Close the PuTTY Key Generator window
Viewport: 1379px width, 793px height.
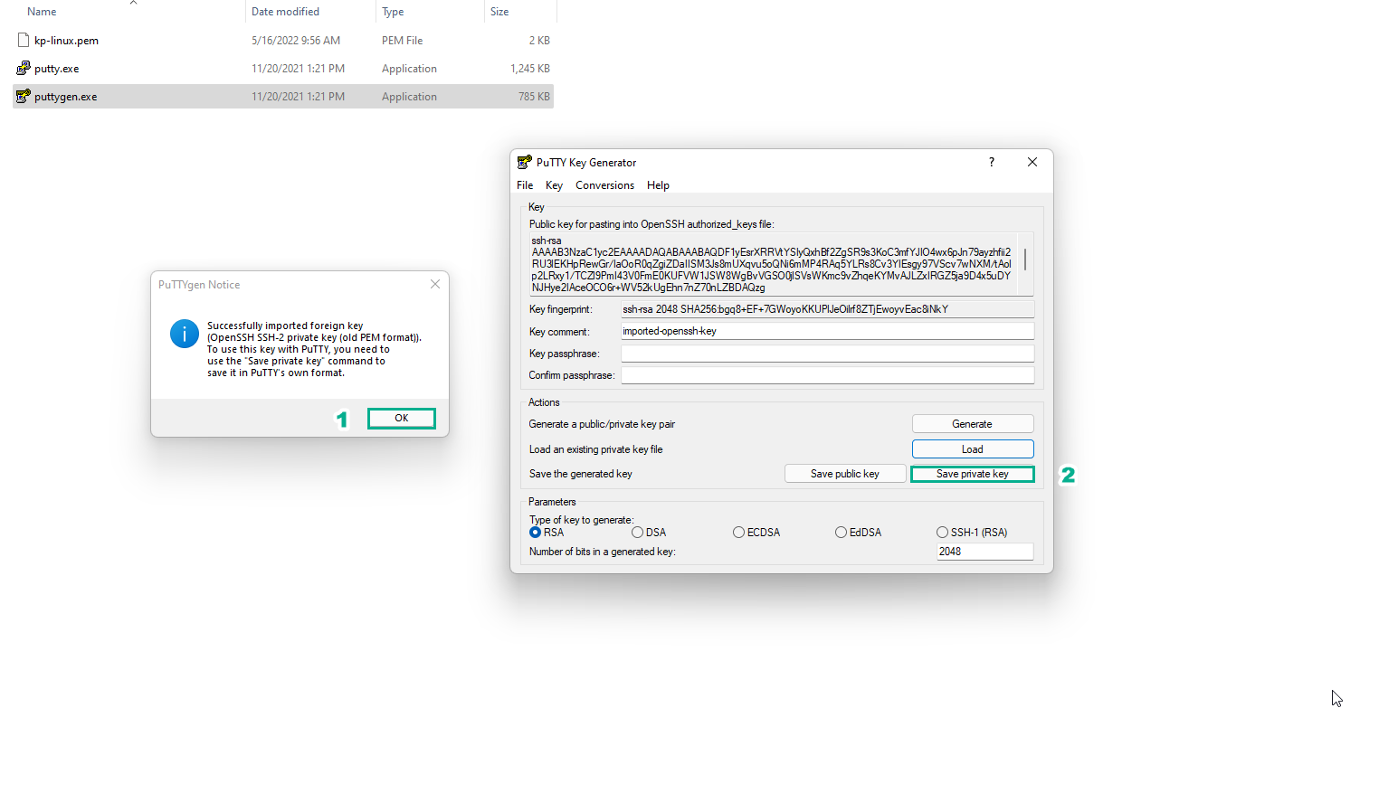pos(1032,162)
